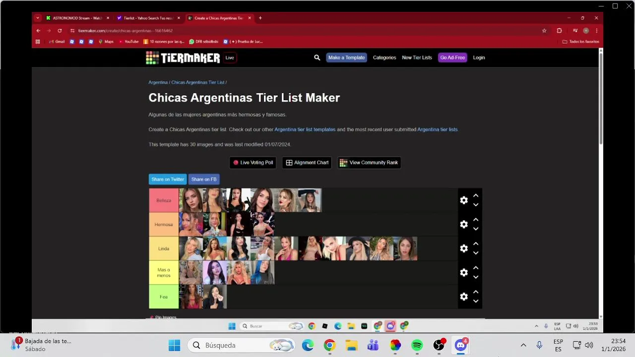
Task: Click green Fea tier label
Action: [164, 297]
